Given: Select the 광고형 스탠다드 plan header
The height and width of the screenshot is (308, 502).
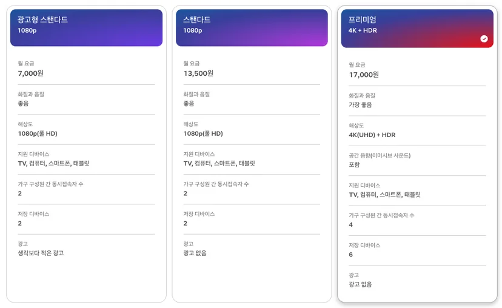Looking at the screenshot, I should (x=86, y=28).
